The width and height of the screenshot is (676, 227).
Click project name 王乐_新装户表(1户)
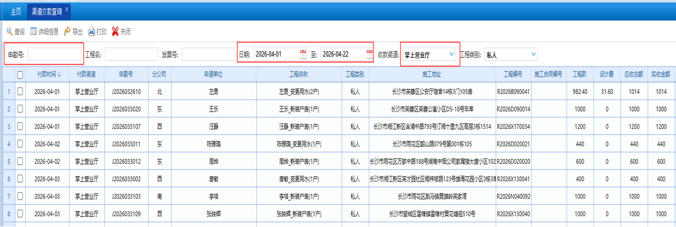[x=298, y=109]
